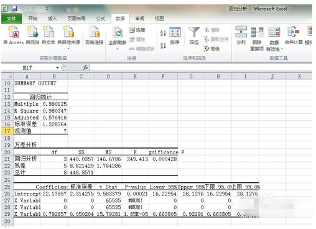Click the Save icon in quick access toolbar
316x229 pixels.
[x=14, y=9]
